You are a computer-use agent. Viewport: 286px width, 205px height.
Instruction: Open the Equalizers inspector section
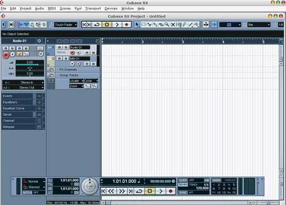pyautogui.click(x=17, y=102)
